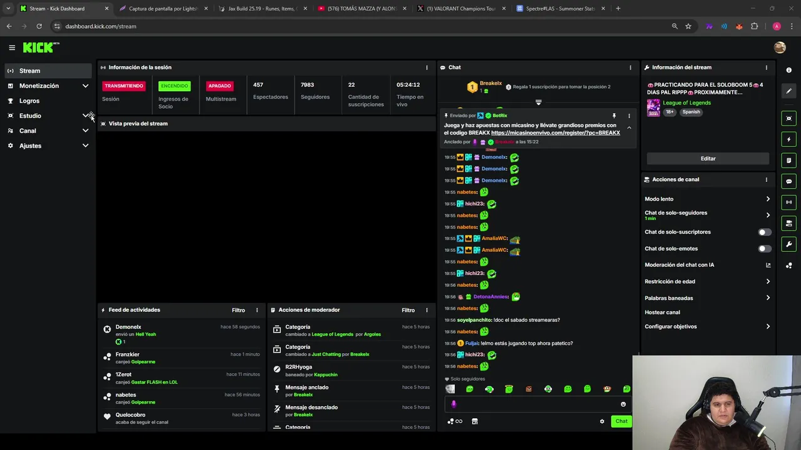
Task: Open Filtro in Feed de actividades
Action: 238,310
